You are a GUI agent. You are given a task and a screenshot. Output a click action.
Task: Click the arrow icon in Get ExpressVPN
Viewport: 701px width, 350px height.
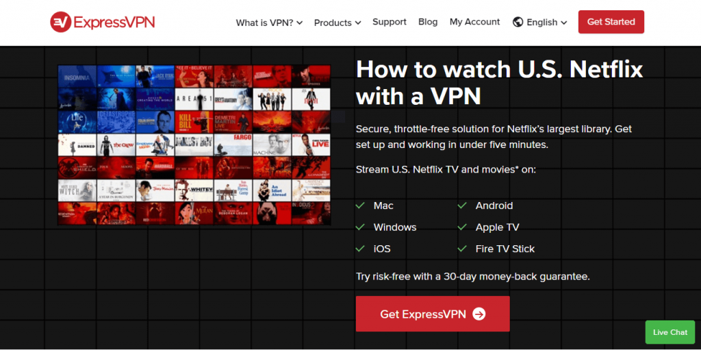coord(479,314)
